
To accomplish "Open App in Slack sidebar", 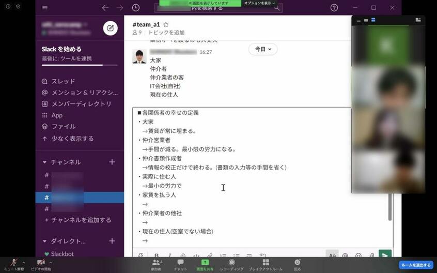I will pos(52,115).
